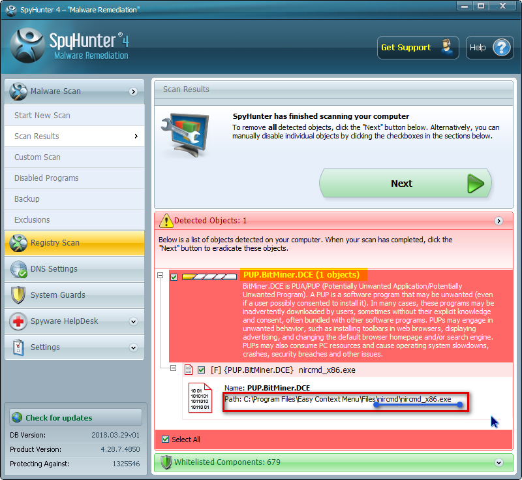Uncheck the nircmd_x86.exe file checkbox
Viewport: 522px width, 480px height.
[201, 370]
